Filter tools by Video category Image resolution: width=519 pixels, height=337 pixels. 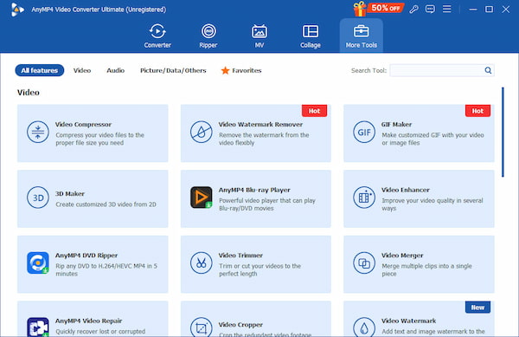(82, 70)
